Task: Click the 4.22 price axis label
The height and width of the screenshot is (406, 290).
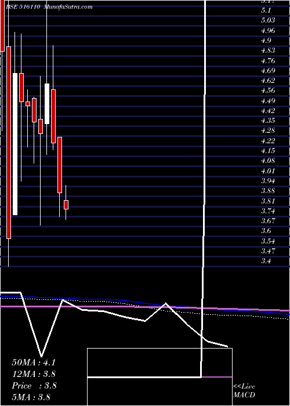Action: coord(268,140)
